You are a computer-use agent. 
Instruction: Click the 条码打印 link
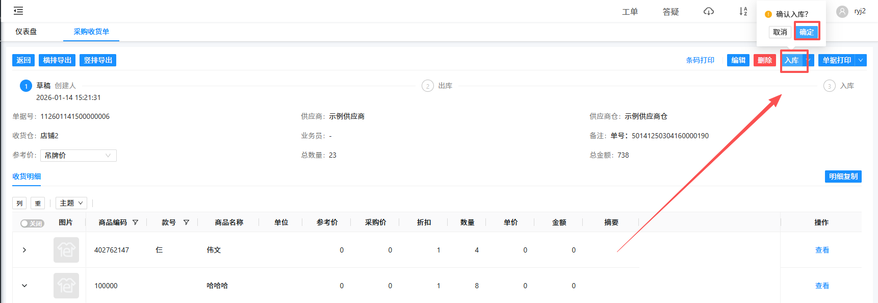700,60
